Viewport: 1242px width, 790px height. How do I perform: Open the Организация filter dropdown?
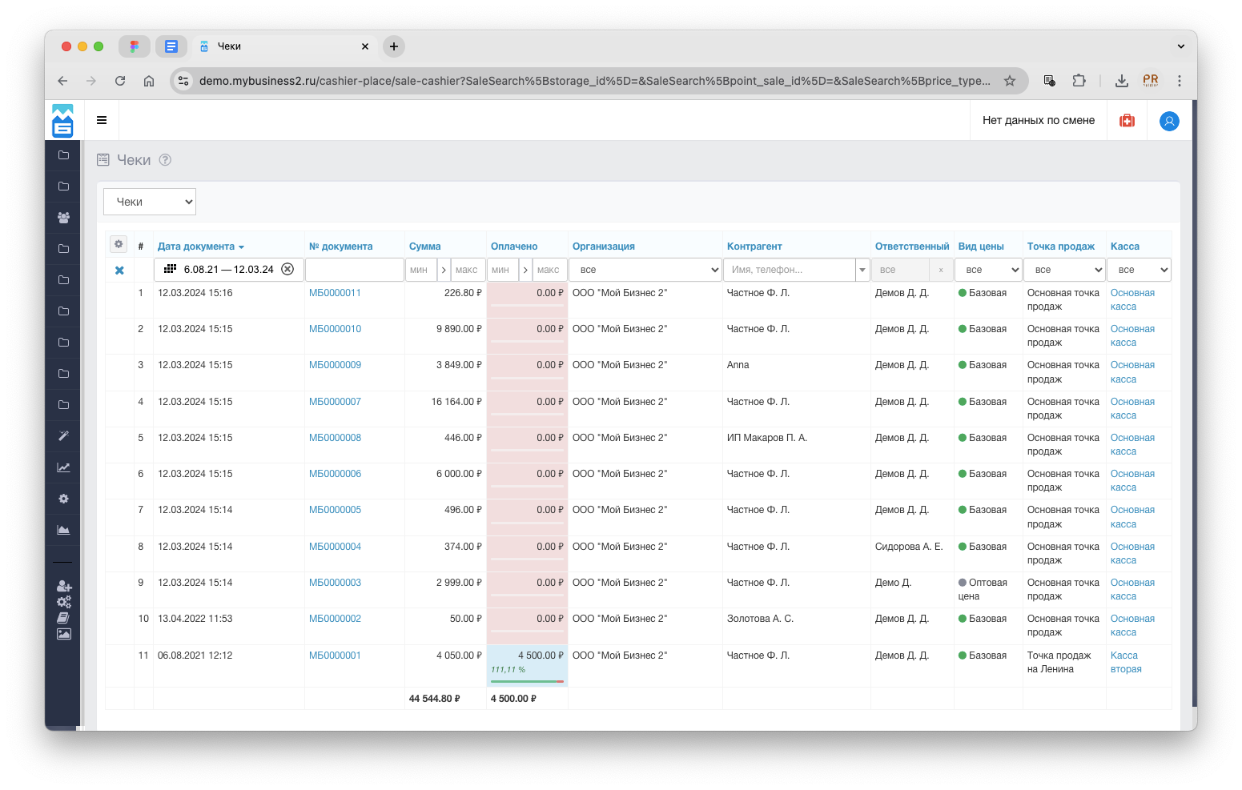645,270
